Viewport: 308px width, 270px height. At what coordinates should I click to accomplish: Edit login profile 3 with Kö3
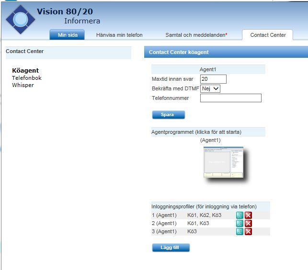(240, 231)
